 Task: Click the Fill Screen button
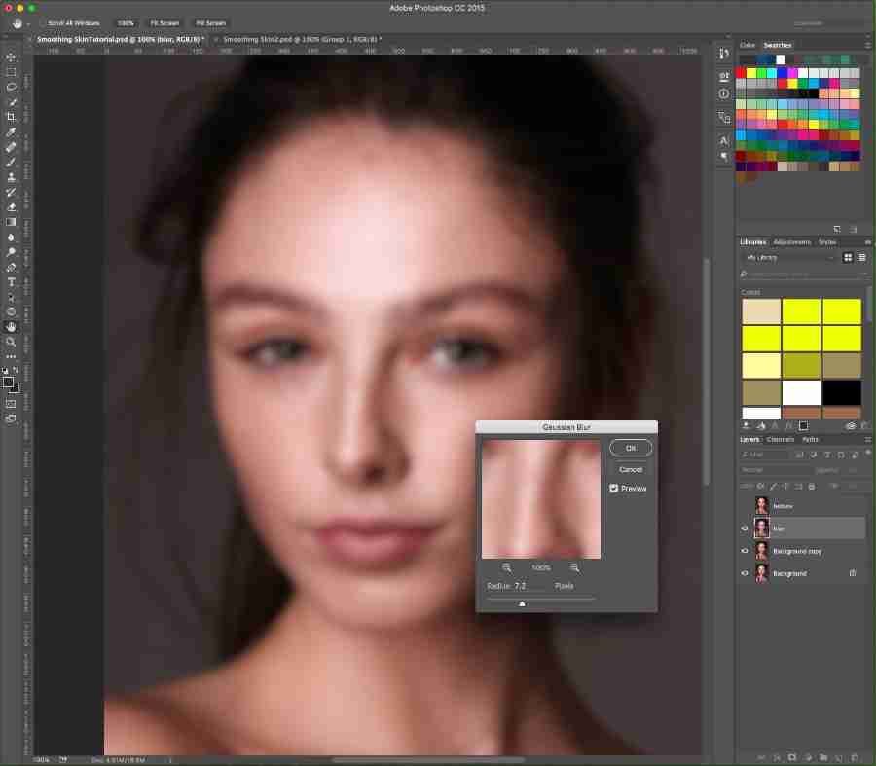pos(210,23)
